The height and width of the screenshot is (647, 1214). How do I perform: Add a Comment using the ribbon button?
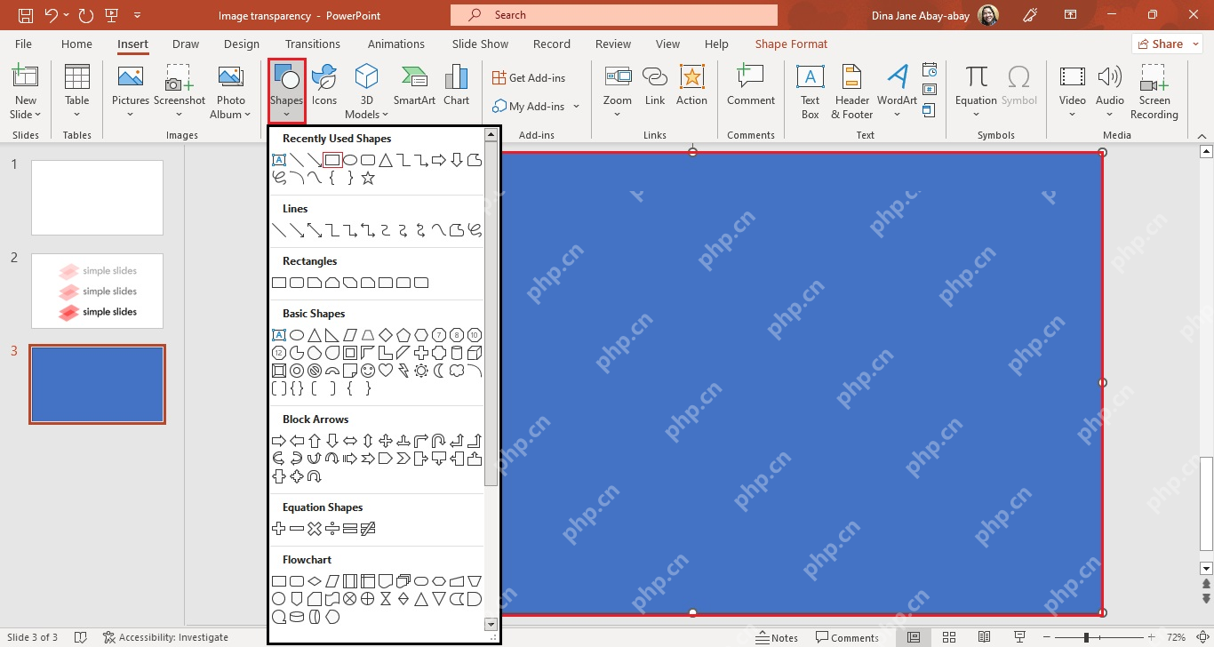[751, 86]
